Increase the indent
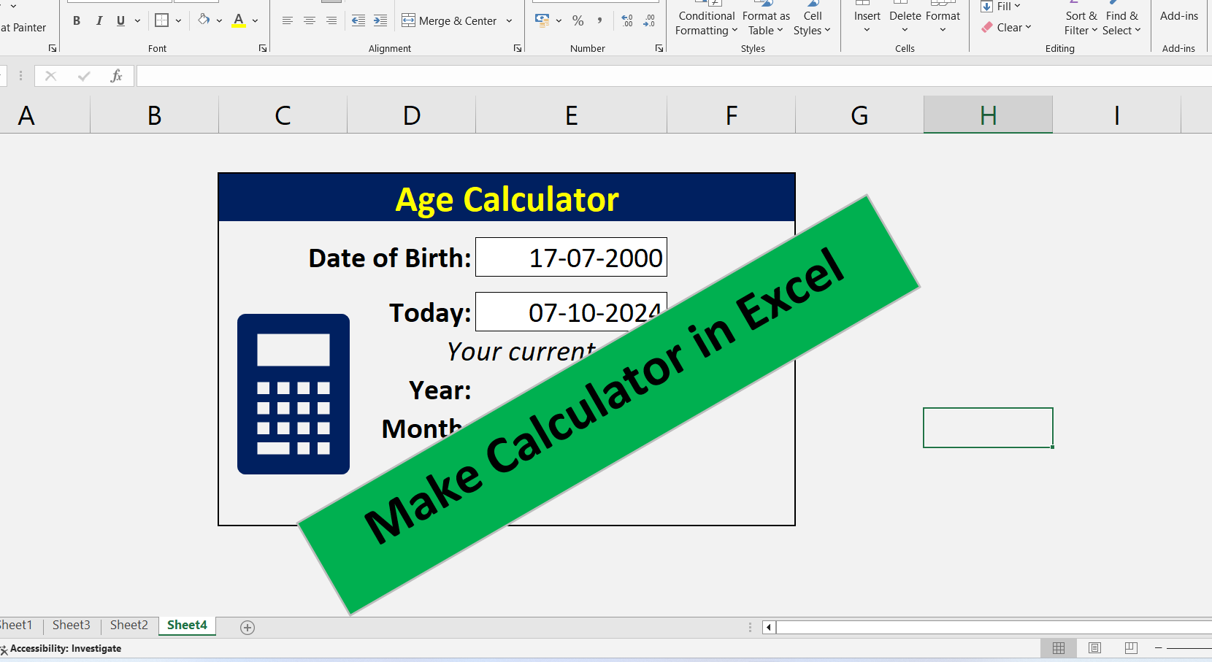Viewport: 1212px width, 662px height. [380, 20]
